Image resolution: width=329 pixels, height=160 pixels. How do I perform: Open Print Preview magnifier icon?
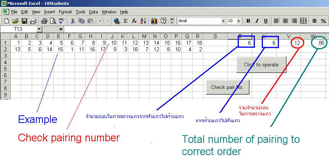[x=53, y=21]
